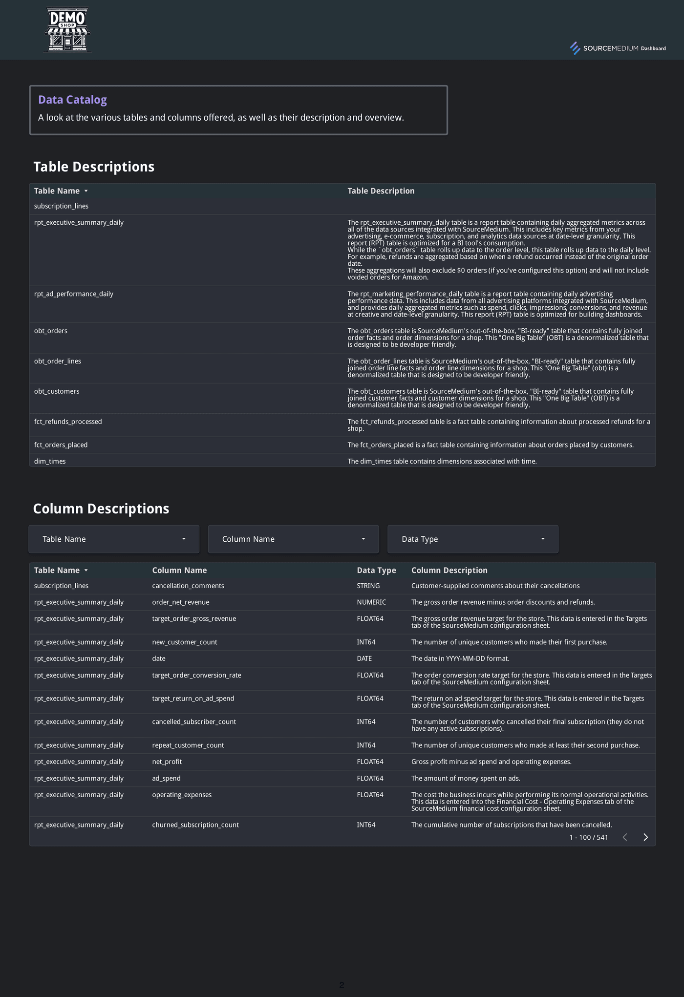Click the Demo Shop storefront logo
684x997 pixels.
pyautogui.click(x=66, y=29)
